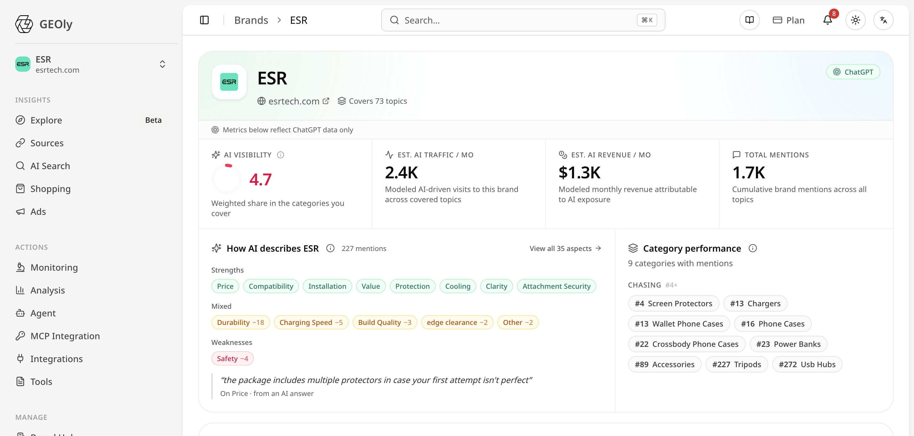The image size is (914, 436).
Task: Click the AI Search magnifier icon
Action: click(x=20, y=166)
